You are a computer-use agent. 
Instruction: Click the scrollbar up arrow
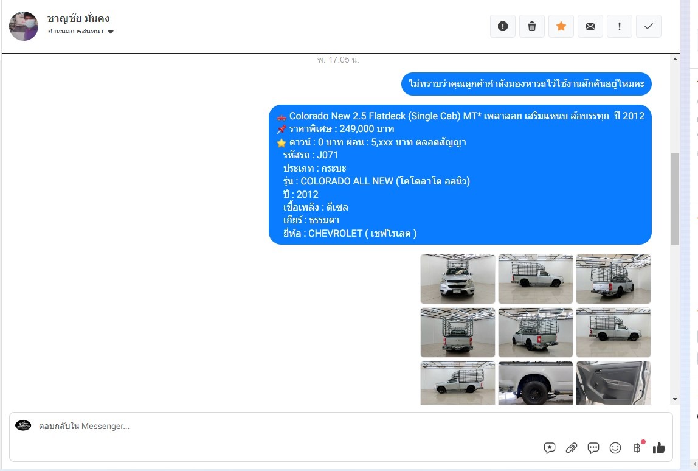(x=676, y=59)
